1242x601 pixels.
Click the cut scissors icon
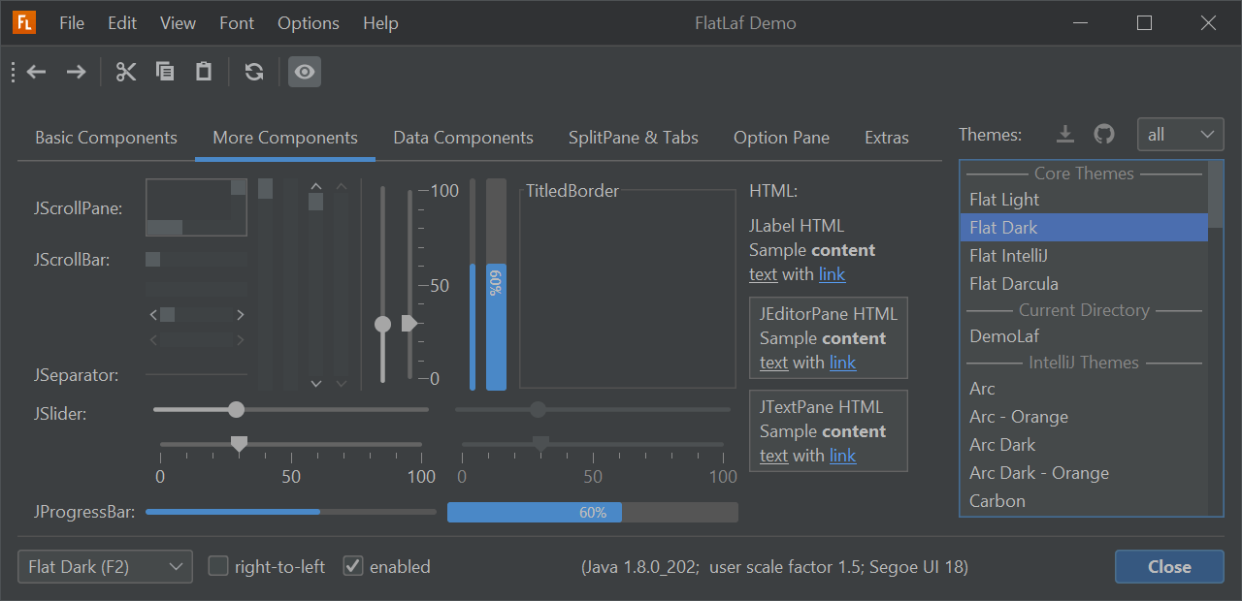click(126, 72)
